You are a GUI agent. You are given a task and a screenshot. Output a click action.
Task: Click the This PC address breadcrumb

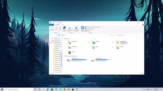pos(63,35)
